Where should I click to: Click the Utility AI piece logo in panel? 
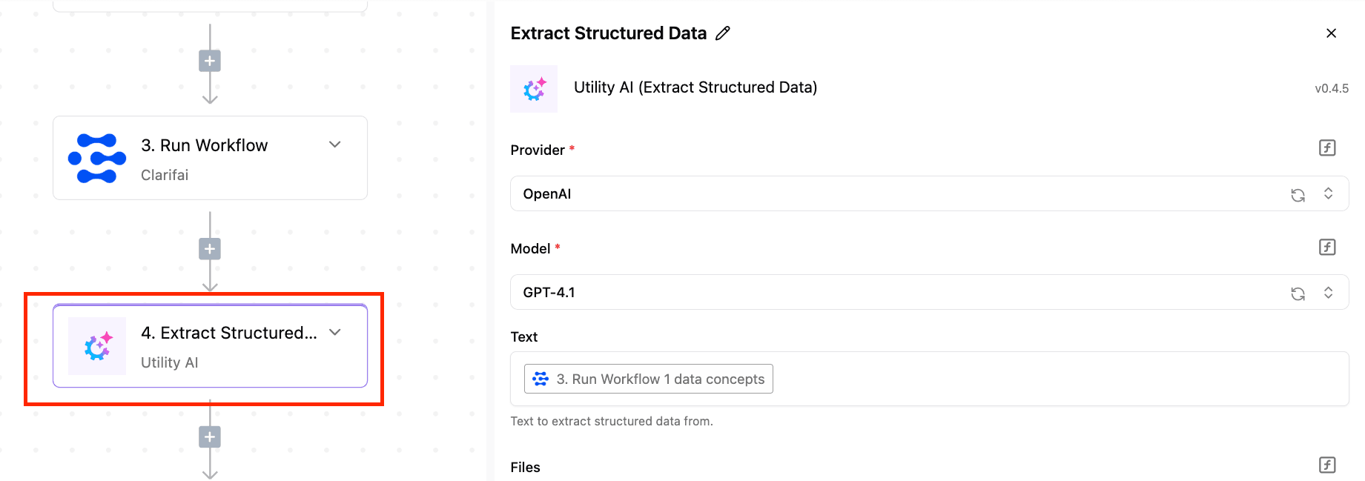pos(534,89)
